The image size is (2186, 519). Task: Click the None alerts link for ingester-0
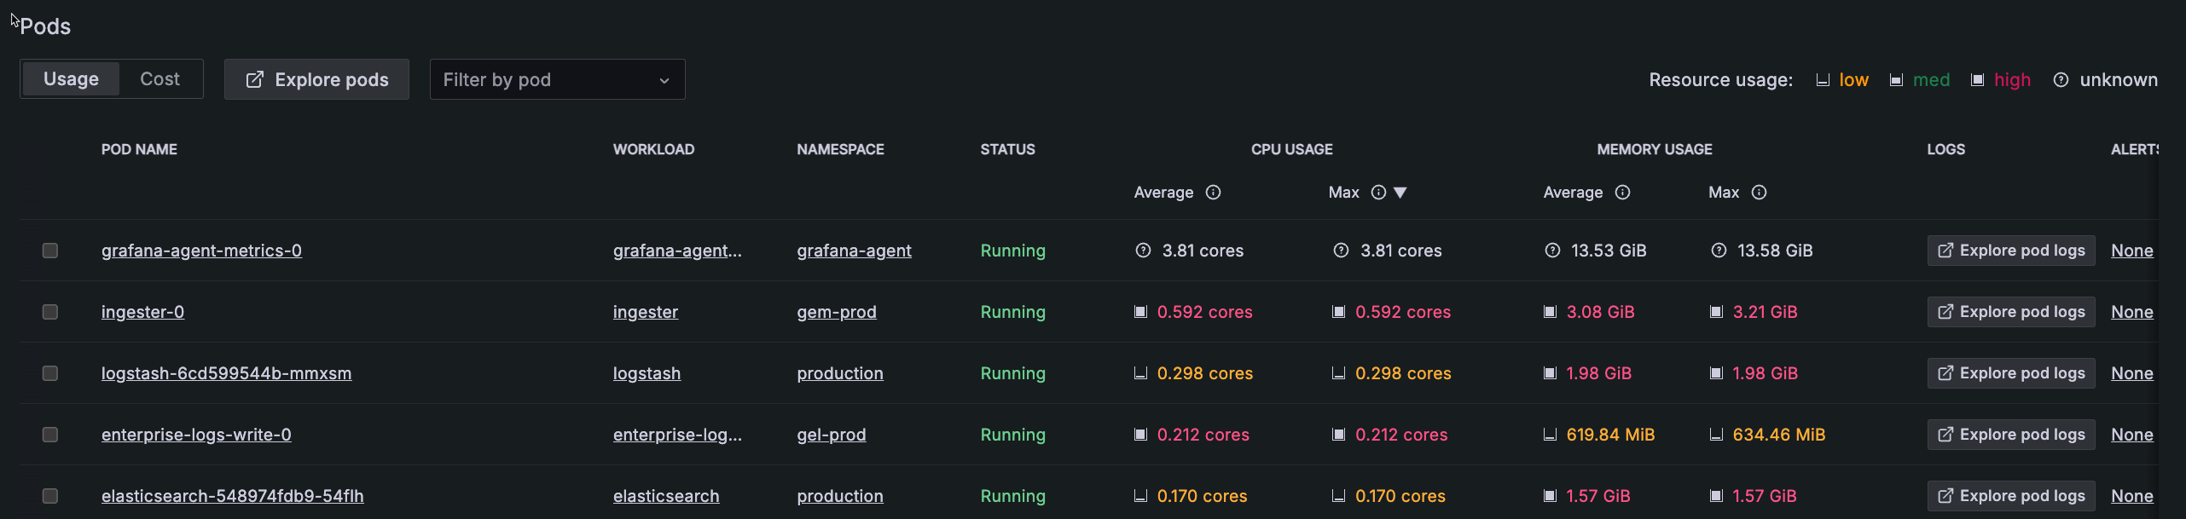point(2131,312)
